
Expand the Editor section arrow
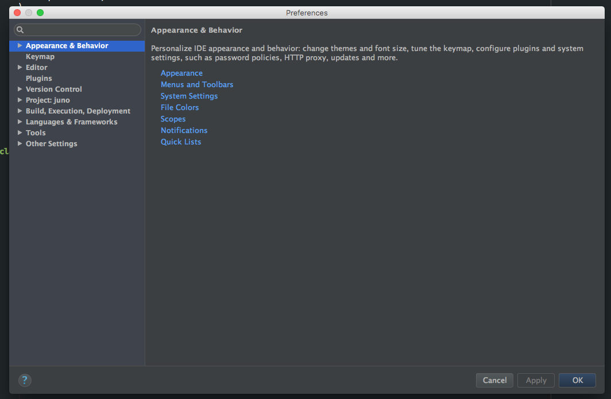click(x=20, y=67)
